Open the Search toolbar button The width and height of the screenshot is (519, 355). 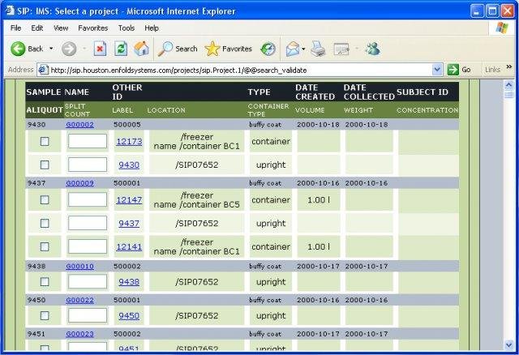[x=177, y=49]
